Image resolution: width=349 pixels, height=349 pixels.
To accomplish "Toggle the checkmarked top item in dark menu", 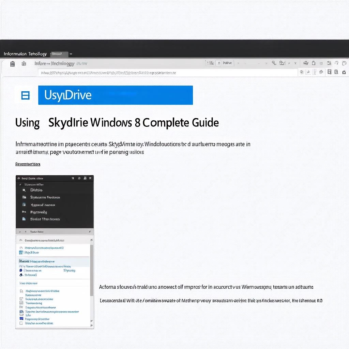I will (20, 184).
